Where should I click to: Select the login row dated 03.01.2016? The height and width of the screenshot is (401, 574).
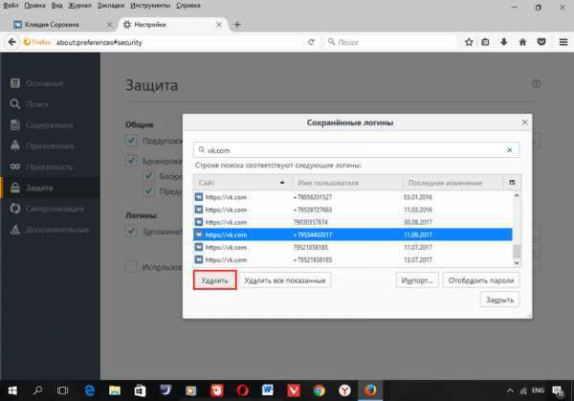[x=352, y=197]
